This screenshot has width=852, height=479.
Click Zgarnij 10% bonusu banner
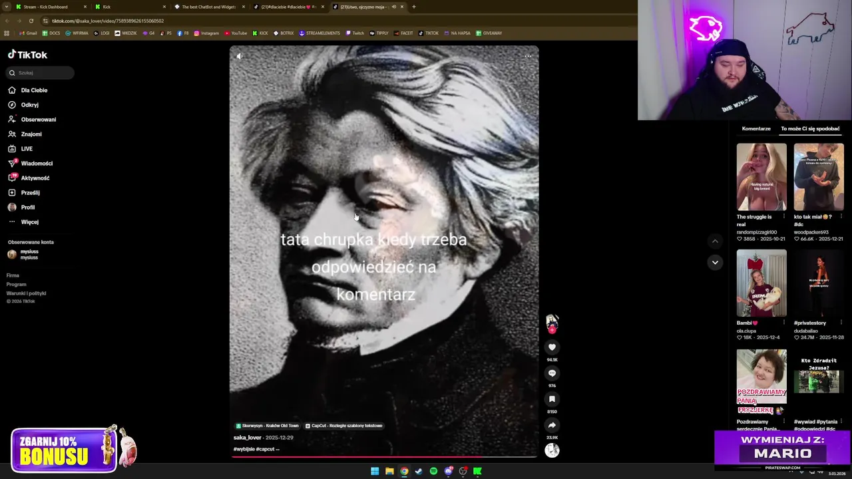[64, 450]
